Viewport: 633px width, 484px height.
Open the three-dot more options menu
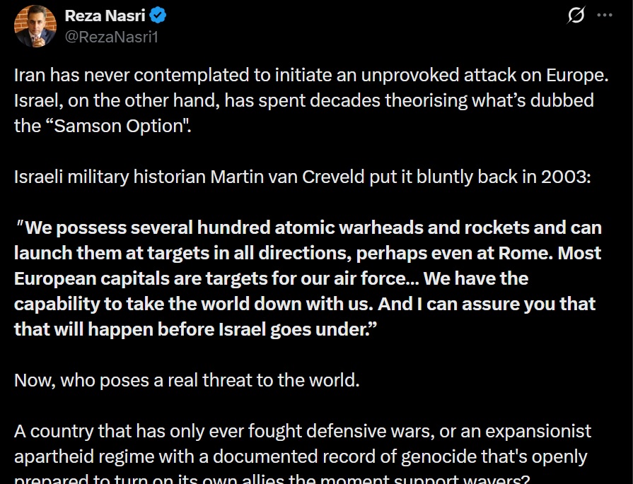tap(605, 16)
